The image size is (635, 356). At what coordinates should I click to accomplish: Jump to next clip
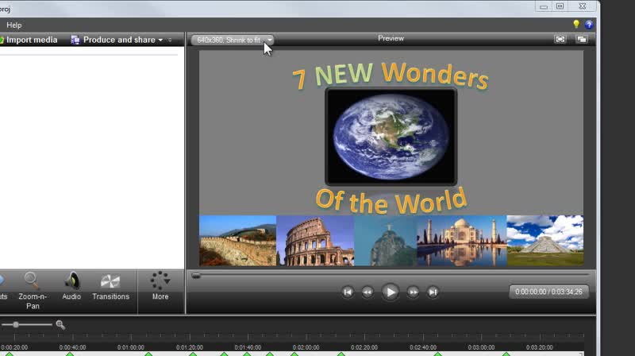coord(433,292)
